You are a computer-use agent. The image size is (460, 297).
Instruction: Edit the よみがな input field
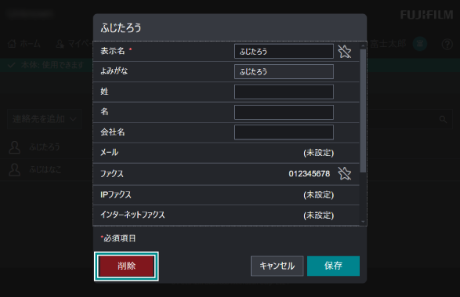coord(284,71)
